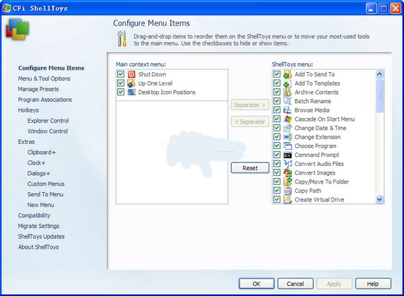404x296 pixels.
Task: Click the Add To Send To icon
Action: 288,74
